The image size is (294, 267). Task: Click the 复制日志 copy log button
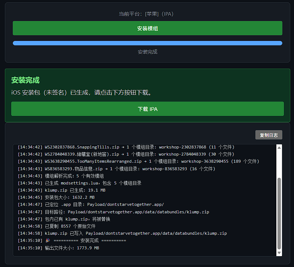268,135
